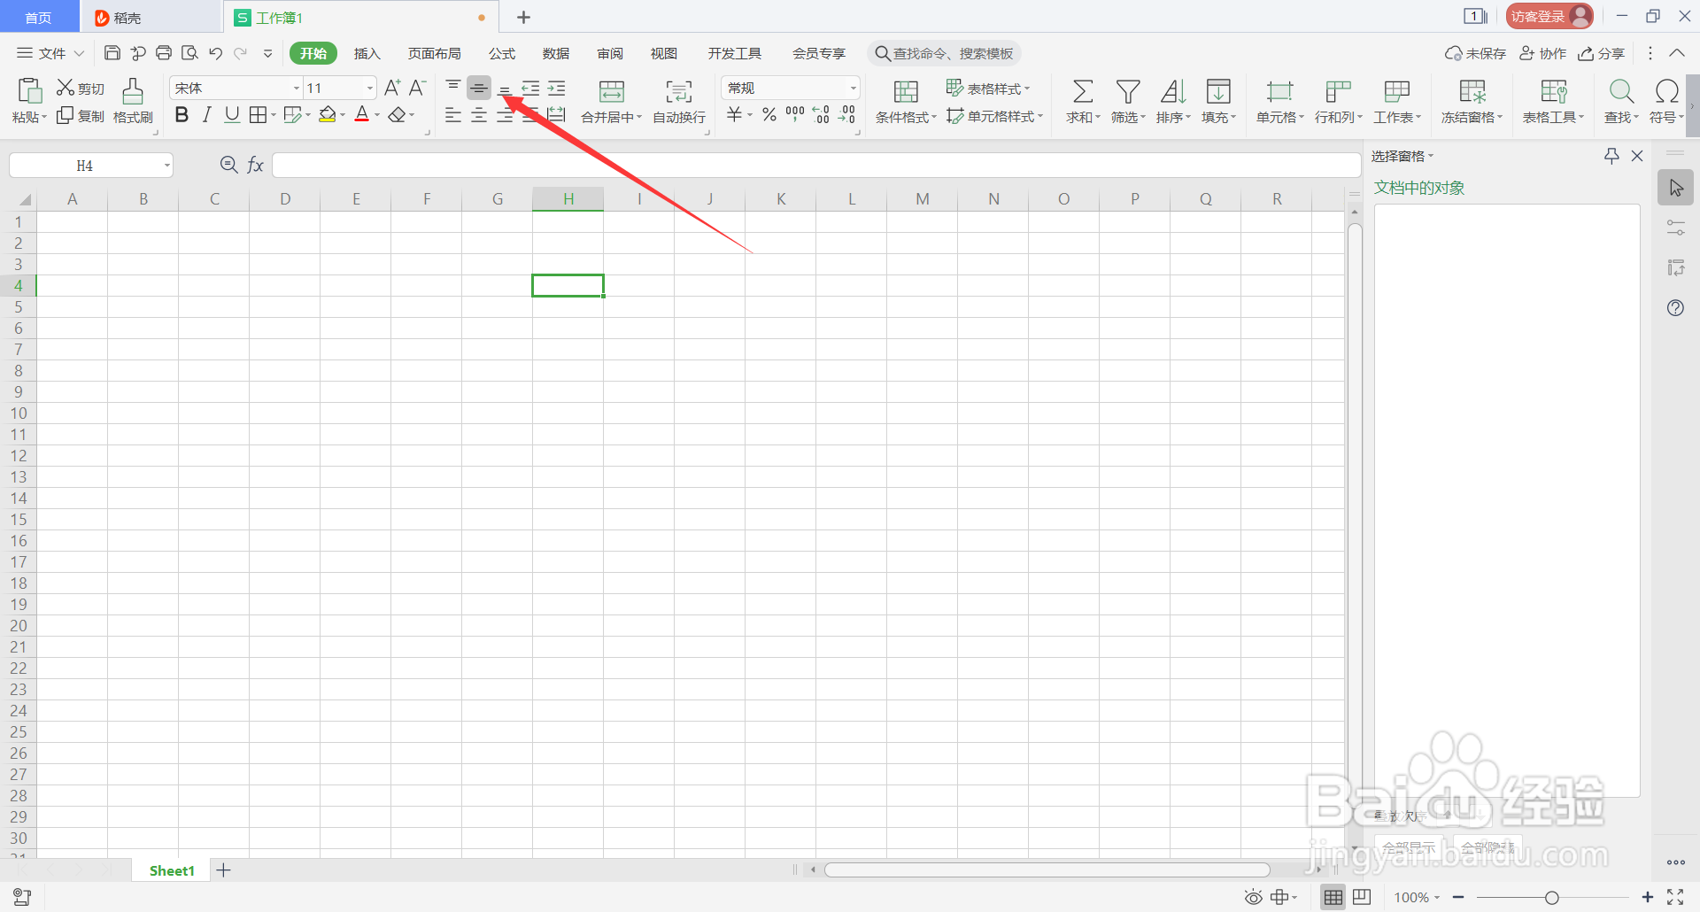The width and height of the screenshot is (1700, 912).
Task: Toggle top vertical alignment
Action: [453, 87]
